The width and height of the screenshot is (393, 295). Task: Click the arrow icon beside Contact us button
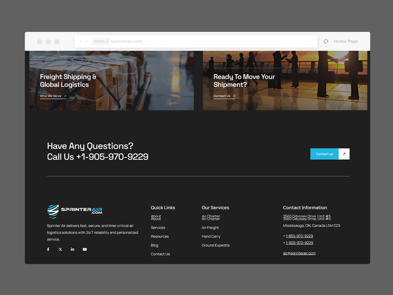coord(344,154)
